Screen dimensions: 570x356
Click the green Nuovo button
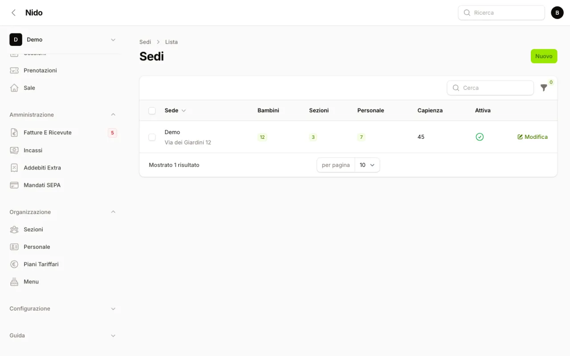click(x=544, y=56)
